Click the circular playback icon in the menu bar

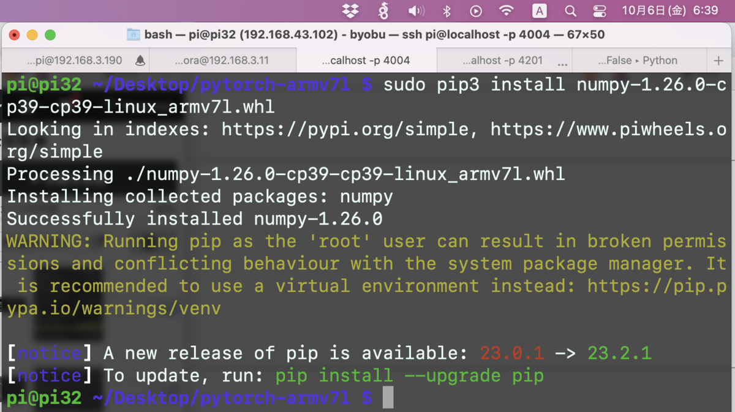[x=476, y=11]
